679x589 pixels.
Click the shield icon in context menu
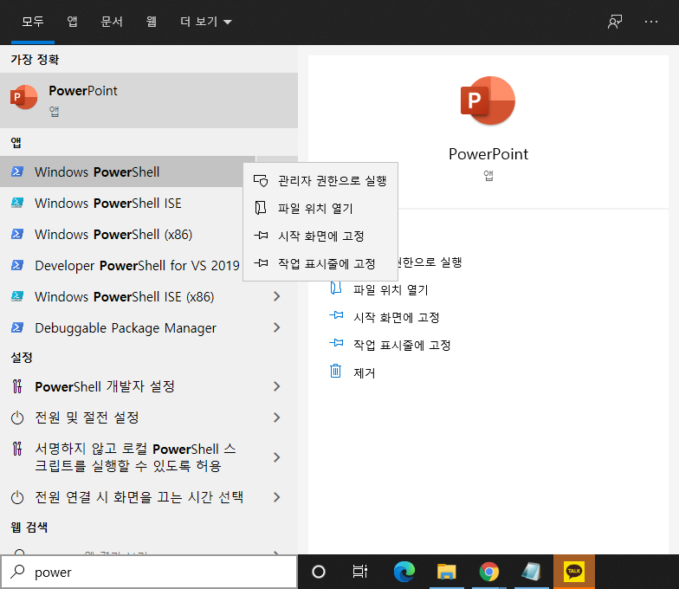[x=261, y=180]
